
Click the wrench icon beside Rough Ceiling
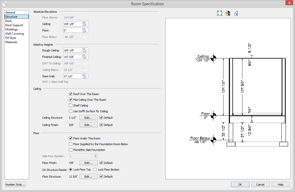point(84,50)
